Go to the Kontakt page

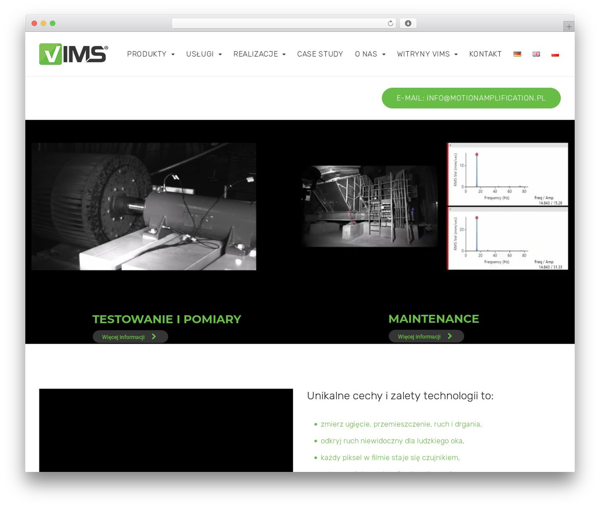[485, 54]
